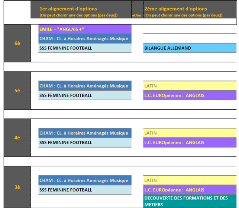The height and width of the screenshot is (208, 239).
Task: Select the "et/ou" separator cell
Action: point(137,15)
